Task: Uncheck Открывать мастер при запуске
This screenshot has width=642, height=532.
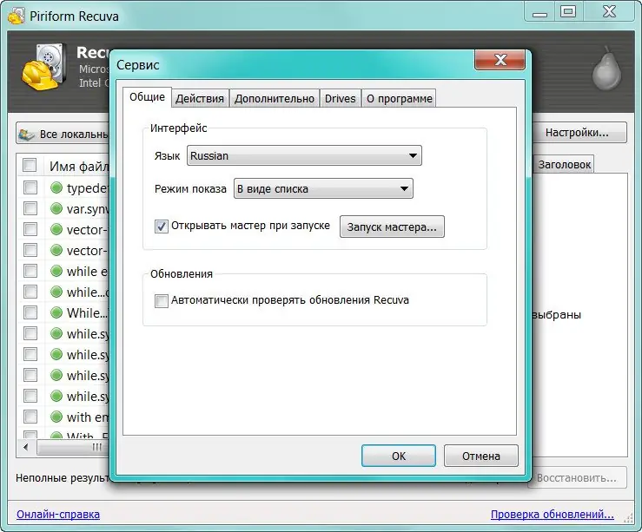Action: tap(162, 227)
